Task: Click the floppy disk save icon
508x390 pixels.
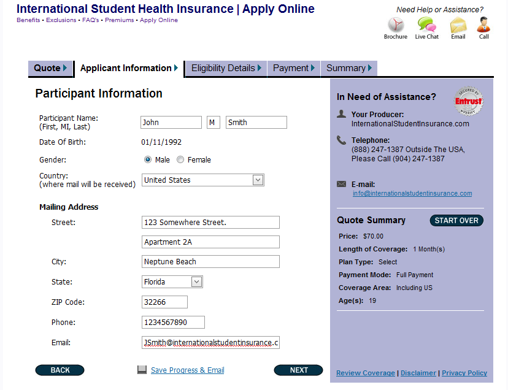Action: coord(142,370)
